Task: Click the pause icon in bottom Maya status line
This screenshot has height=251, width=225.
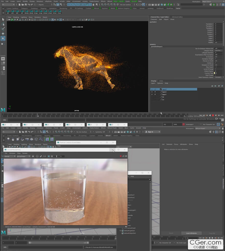Action: [x=137, y=132]
